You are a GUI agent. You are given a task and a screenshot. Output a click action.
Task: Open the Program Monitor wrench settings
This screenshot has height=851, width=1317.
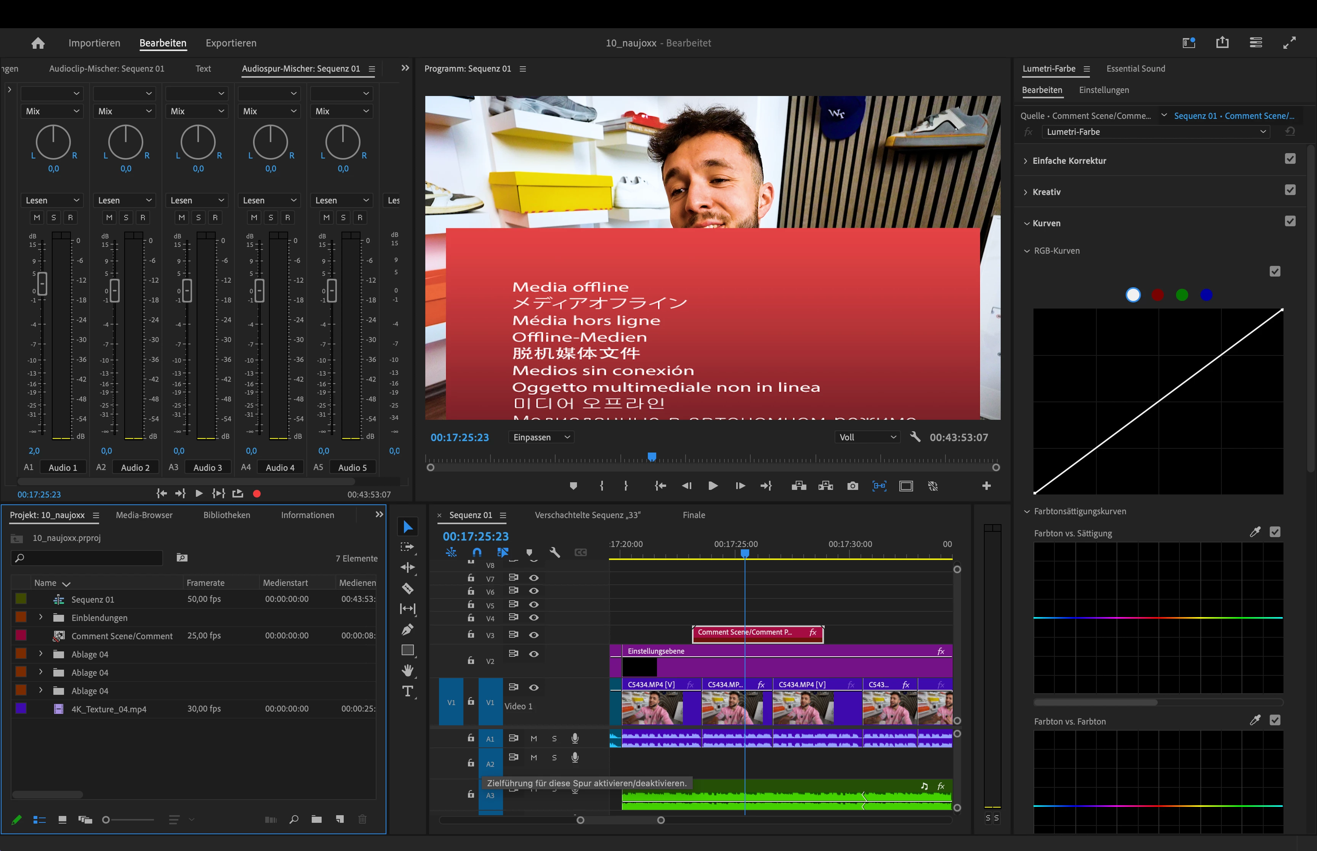pyautogui.click(x=915, y=437)
